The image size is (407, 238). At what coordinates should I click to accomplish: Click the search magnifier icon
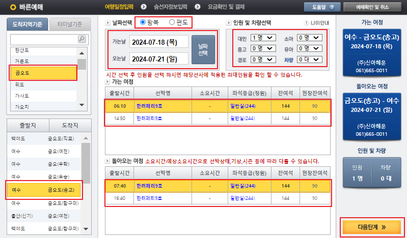tap(82, 39)
